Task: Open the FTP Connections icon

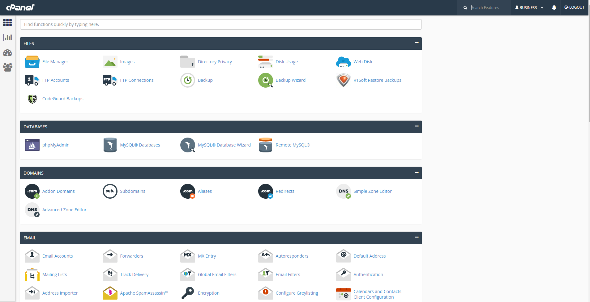Action: click(110, 80)
